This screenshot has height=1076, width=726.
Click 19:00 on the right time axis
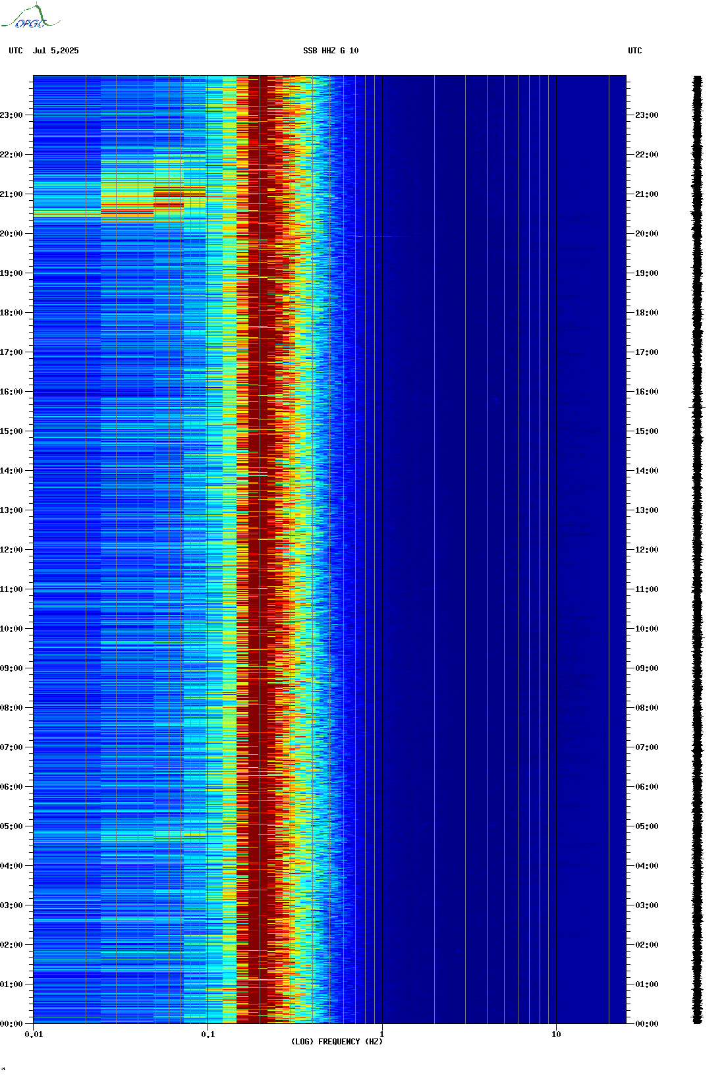(x=647, y=273)
